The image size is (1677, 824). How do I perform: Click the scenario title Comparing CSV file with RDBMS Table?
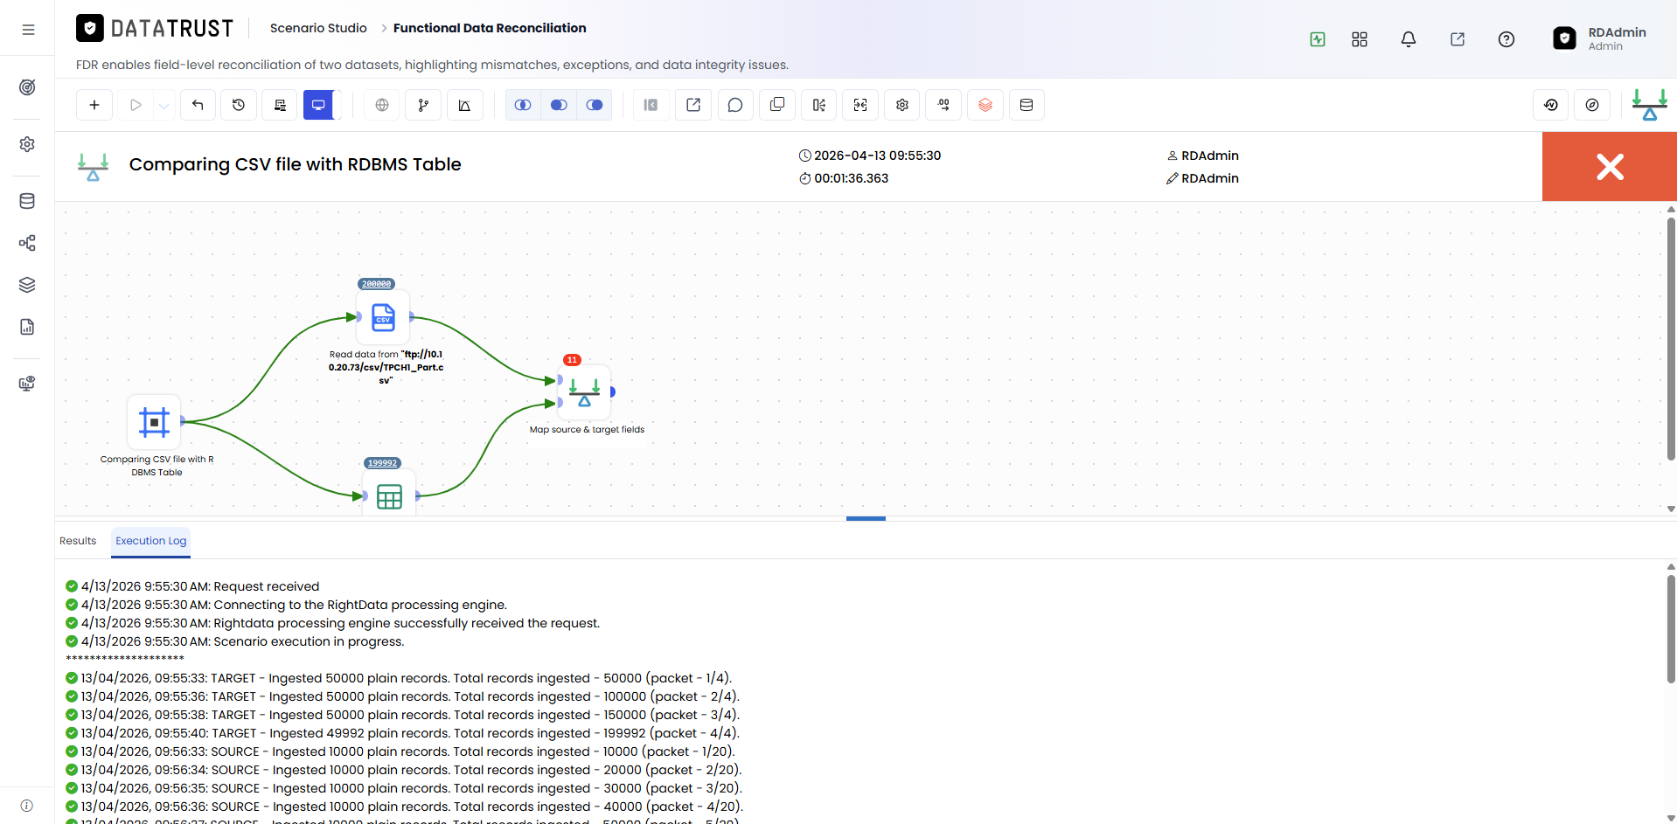296,164
